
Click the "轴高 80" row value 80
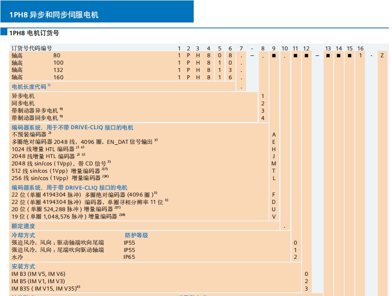(57, 55)
